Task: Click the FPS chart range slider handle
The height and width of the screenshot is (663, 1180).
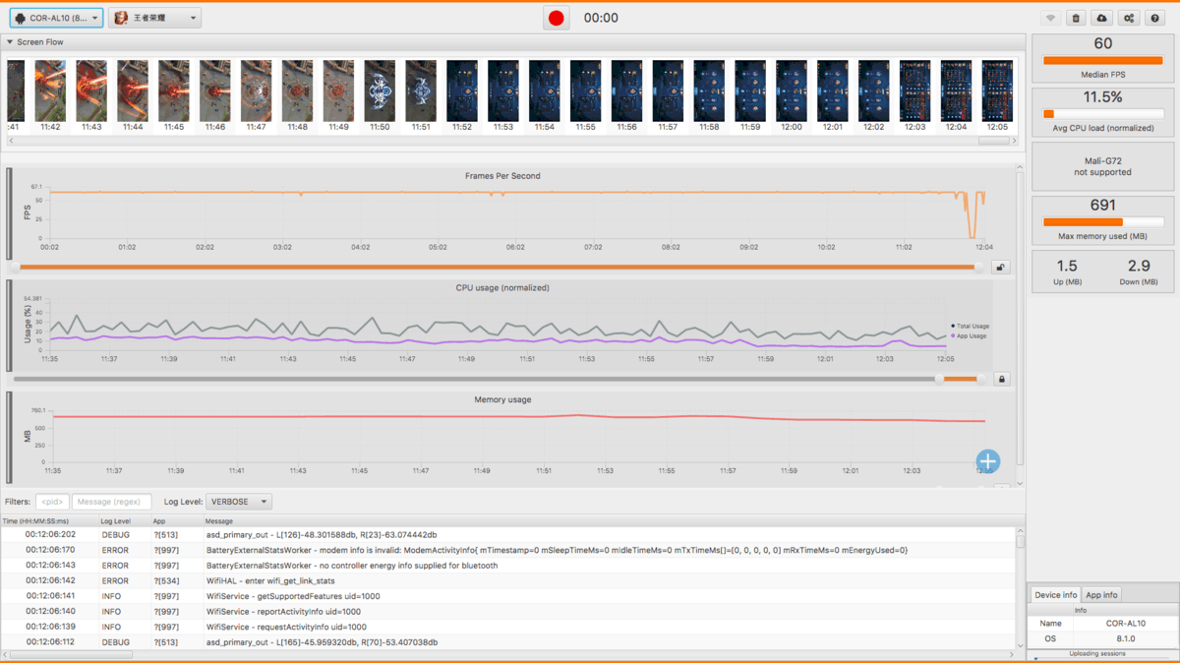Action: (x=978, y=267)
